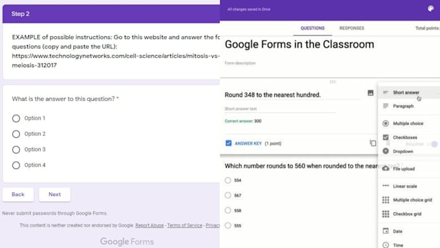Click the duplicate question icon
The height and width of the screenshot is (248, 440).
pos(373,143)
